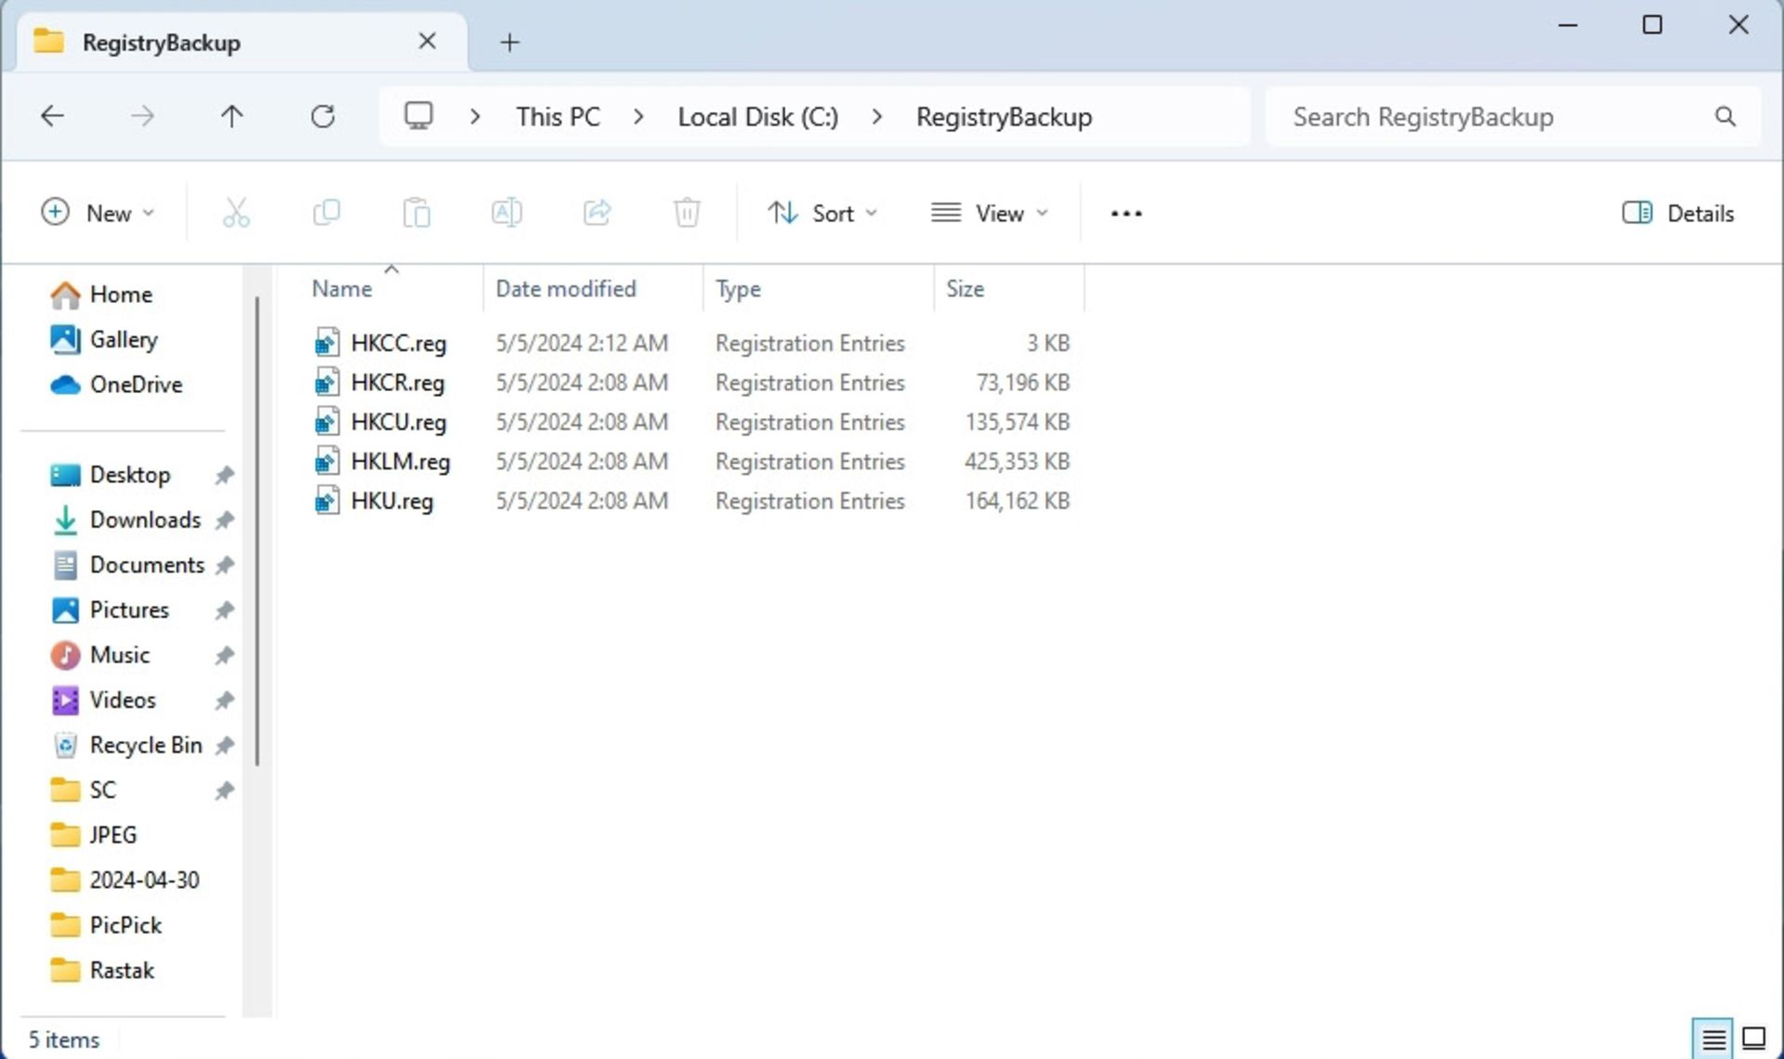
Task: Toggle the list view layout icon
Action: [x=1713, y=1037]
